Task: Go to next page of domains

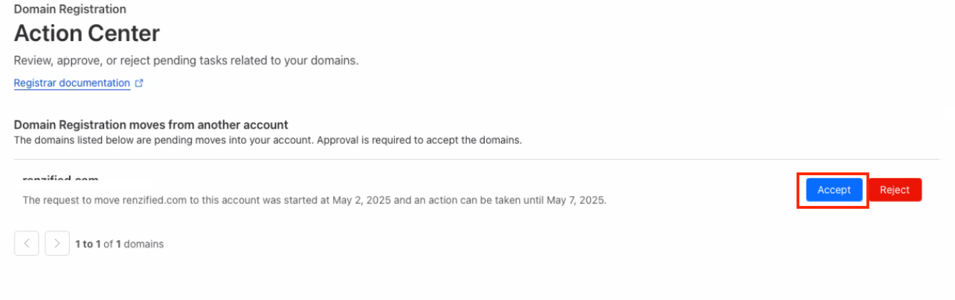Action: (x=57, y=244)
